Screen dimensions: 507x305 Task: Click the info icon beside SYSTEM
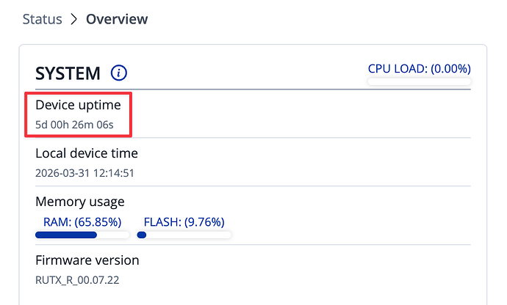(x=119, y=73)
